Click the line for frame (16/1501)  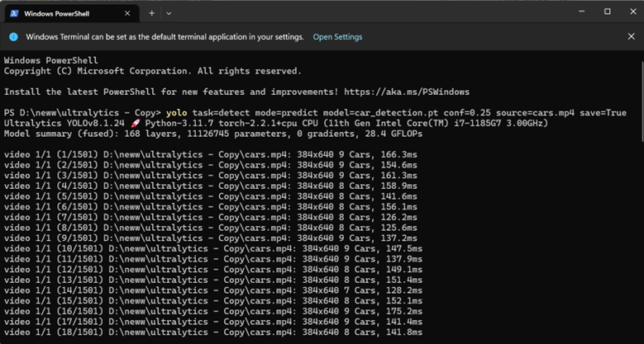213,311
